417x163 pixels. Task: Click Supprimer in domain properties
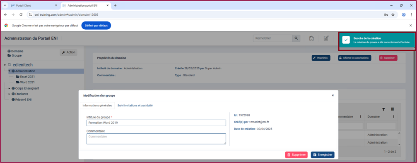[x=388, y=58]
